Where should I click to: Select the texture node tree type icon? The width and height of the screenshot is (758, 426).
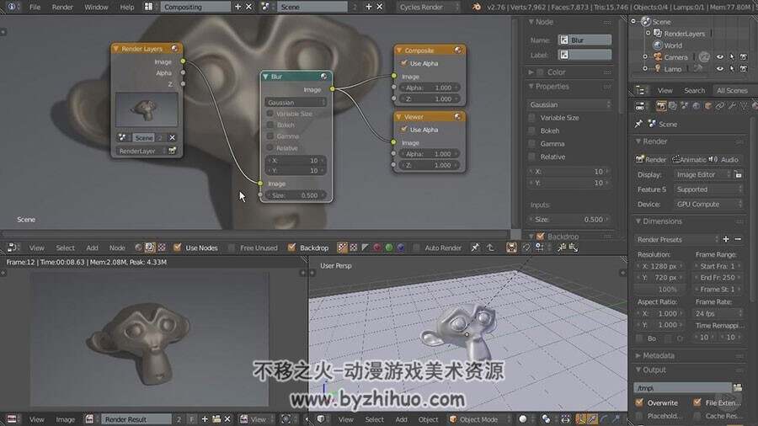[x=162, y=248]
